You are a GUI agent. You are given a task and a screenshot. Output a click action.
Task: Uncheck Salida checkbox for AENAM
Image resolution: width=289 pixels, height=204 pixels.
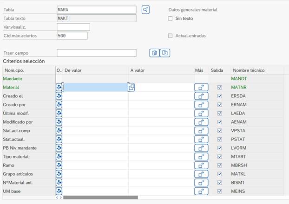point(219,122)
